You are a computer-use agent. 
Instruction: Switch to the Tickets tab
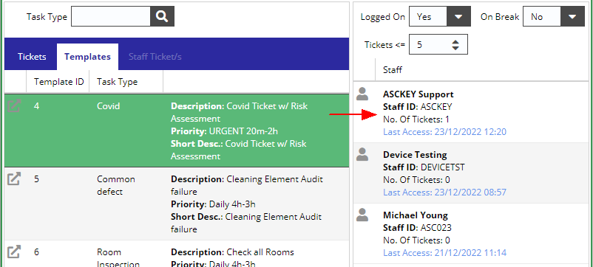tap(32, 57)
